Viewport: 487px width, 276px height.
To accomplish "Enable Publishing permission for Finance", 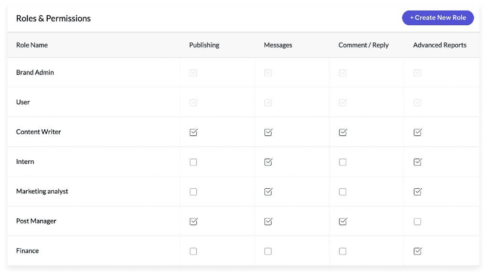I will [x=193, y=251].
